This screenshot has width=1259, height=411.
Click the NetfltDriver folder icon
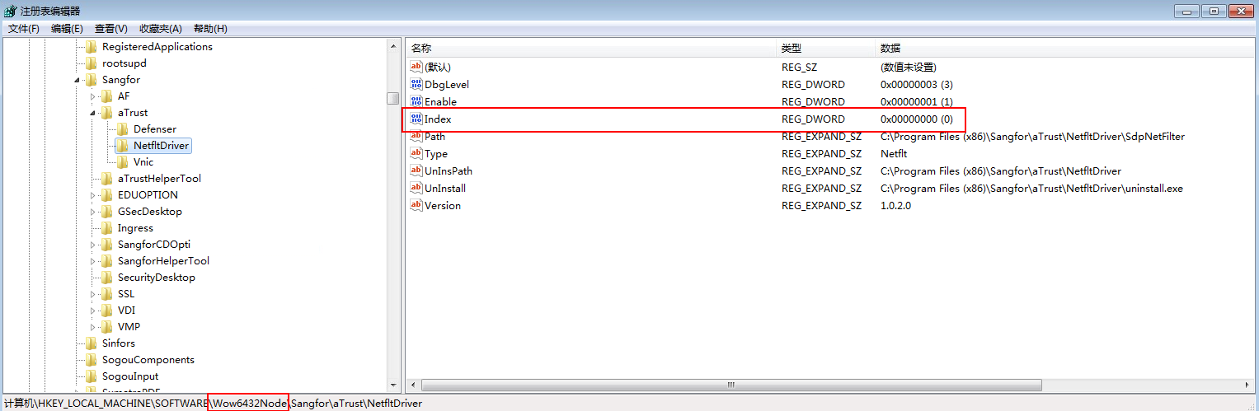click(x=122, y=146)
